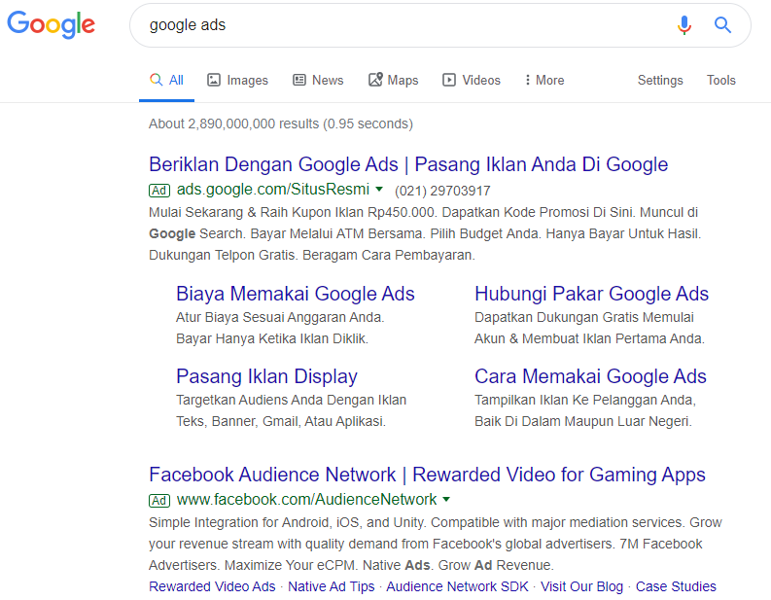The width and height of the screenshot is (771, 600).
Task: Click the Ad badge beside www.facebook.com/AudienceNetwork
Action: [x=159, y=501]
